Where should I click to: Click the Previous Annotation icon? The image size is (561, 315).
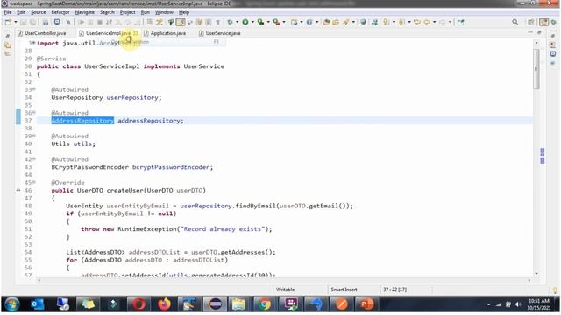(x=401, y=22)
